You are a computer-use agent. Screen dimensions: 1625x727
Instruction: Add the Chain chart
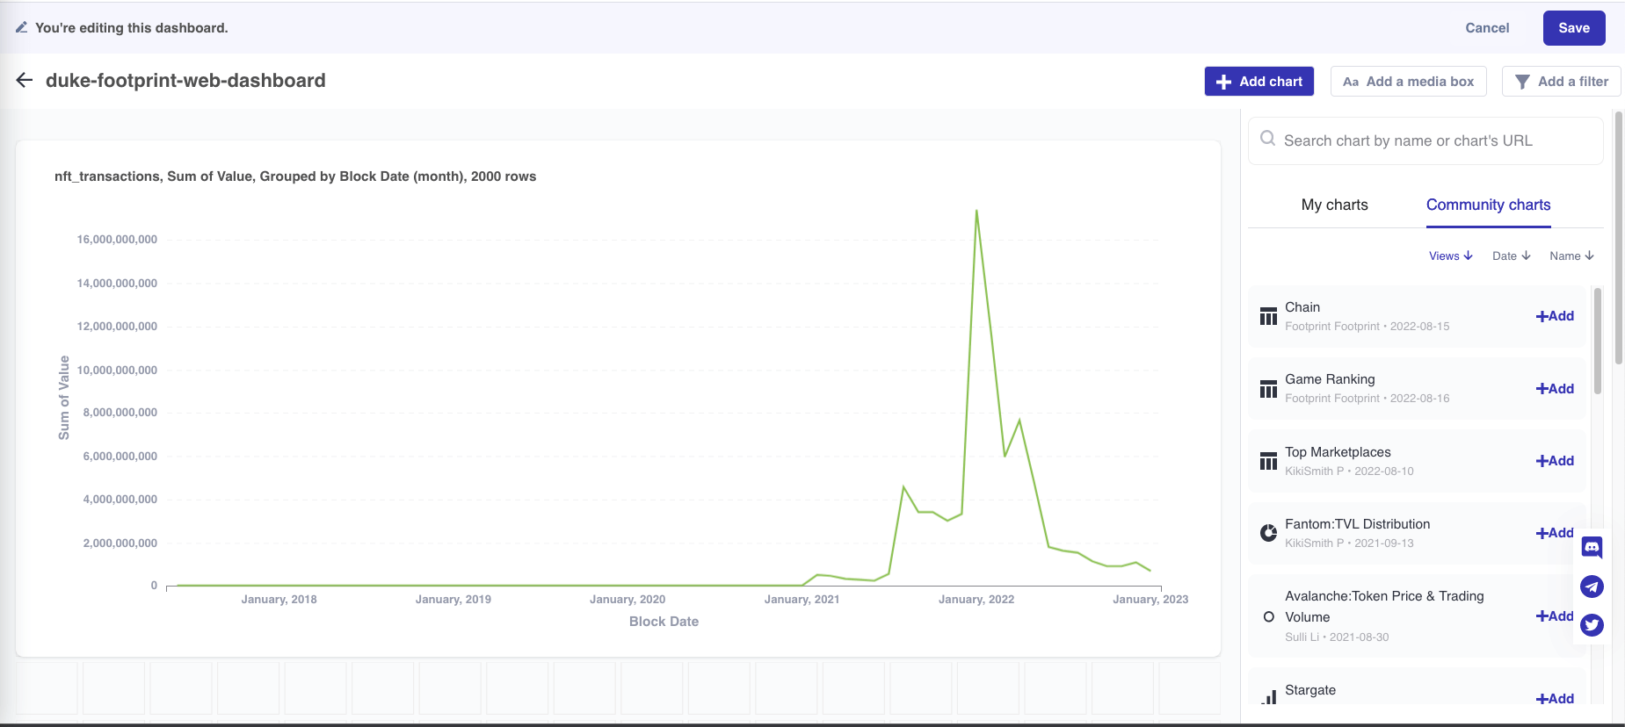pyautogui.click(x=1555, y=316)
